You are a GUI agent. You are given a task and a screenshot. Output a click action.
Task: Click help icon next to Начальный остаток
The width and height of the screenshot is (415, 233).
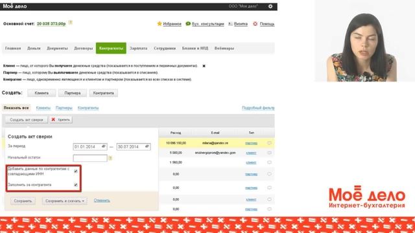point(110,158)
